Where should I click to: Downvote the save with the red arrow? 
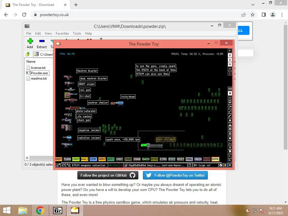(x=121, y=165)
